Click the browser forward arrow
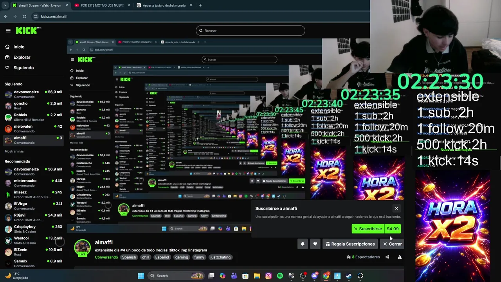This screenshot has width=501, height=282. (15, 16)
